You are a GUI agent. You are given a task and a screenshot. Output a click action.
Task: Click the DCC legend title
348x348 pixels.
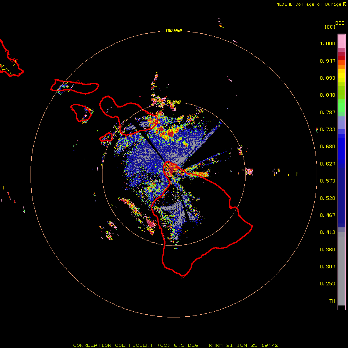(x=340, y=23)
